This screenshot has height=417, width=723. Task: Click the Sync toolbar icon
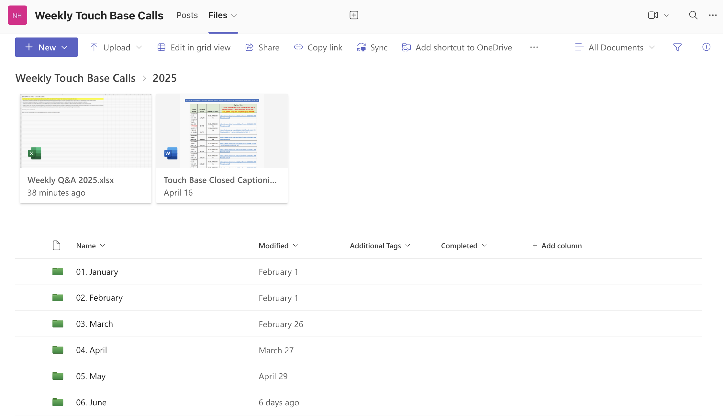click(361, 48)
